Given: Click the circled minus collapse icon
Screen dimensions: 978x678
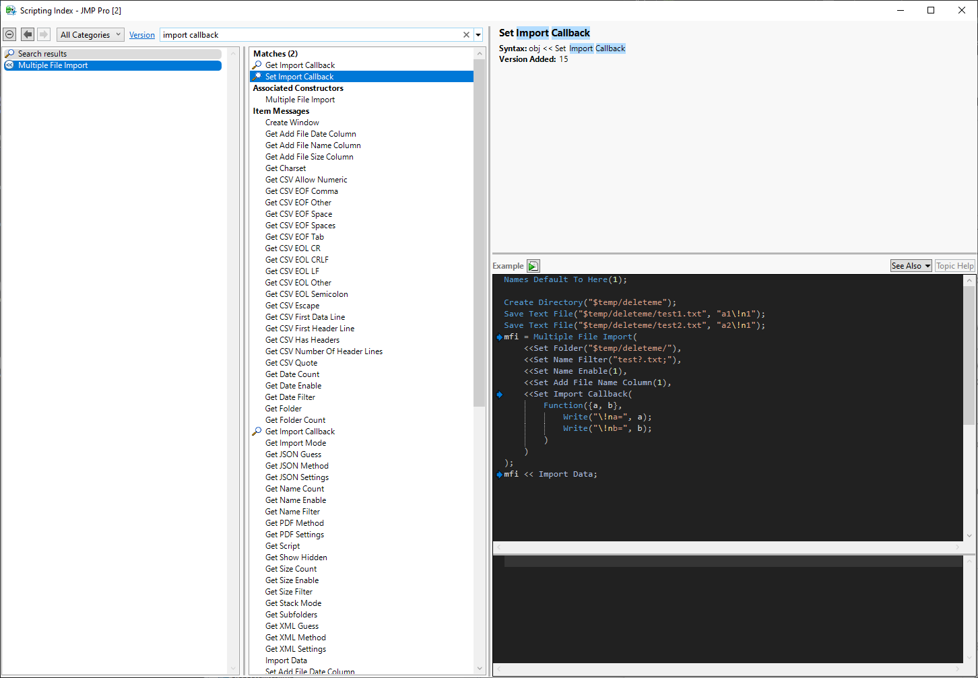Looking at the screenshot, I should (x=9, y=34).
